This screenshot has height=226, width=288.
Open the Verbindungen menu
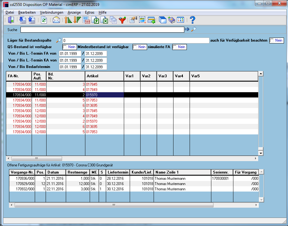(52, 12)
